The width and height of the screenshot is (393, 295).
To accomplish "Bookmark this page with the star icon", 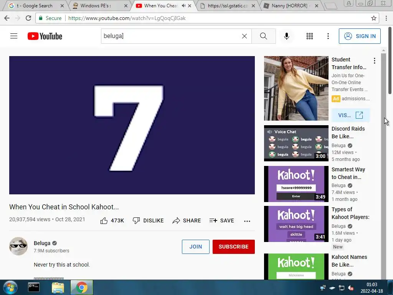I will click(374, 18).
